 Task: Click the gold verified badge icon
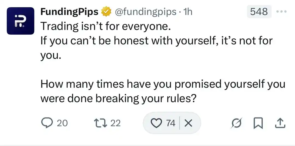tap(107, 11)
